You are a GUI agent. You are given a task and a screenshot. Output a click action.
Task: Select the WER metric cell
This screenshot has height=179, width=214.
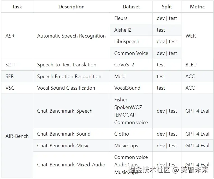coord(191,36)
